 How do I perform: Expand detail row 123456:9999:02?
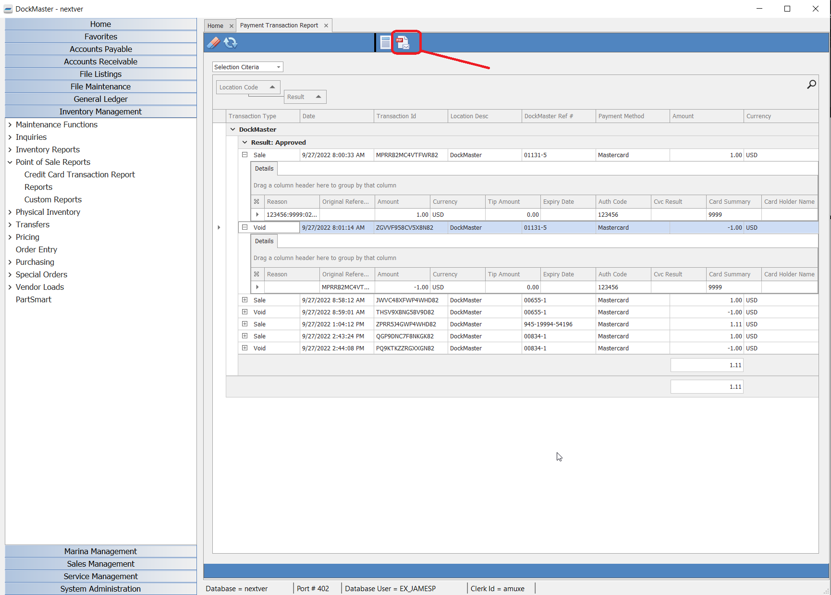pyautogui.click(x=257, y=215)
